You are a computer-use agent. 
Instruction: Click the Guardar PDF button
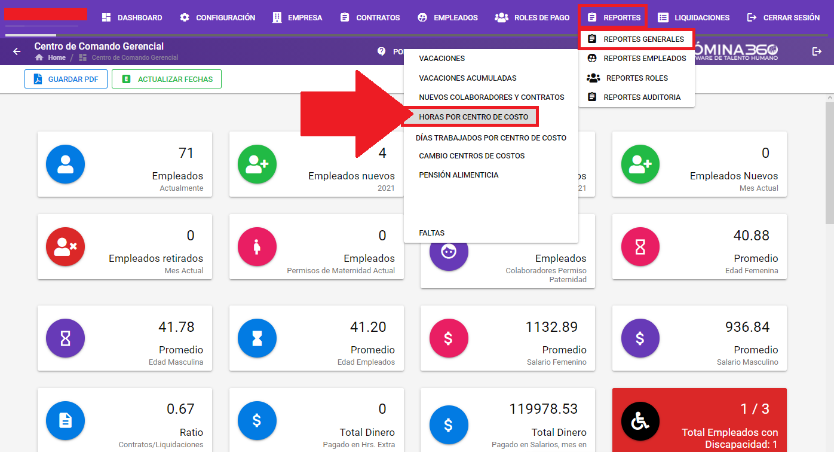(66, 79)
